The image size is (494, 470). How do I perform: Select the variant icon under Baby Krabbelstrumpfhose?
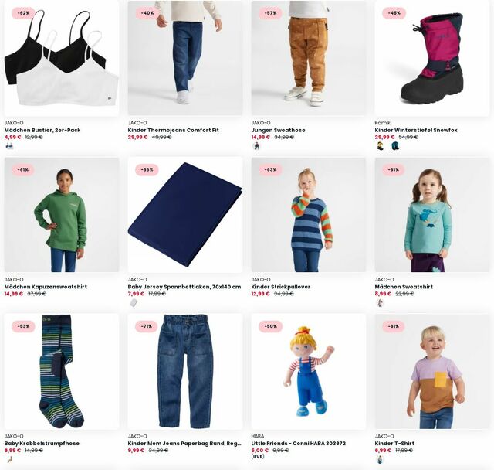(9, 460)
